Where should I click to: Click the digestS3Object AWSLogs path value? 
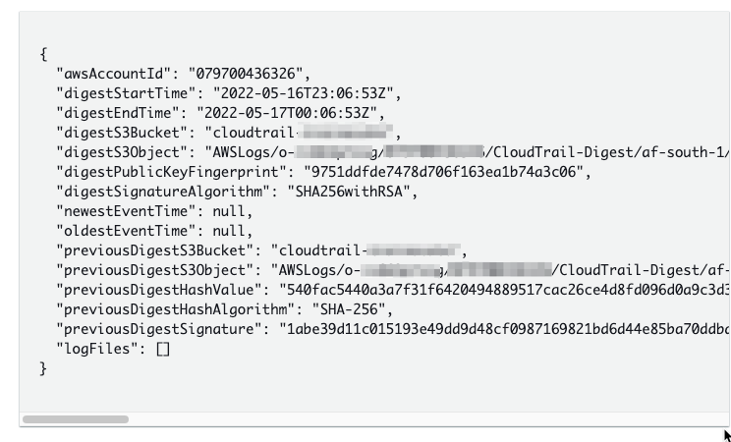pyautogui.click(x=468, y=152)
